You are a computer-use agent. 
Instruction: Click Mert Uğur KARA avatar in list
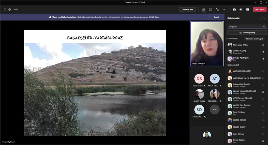[x=230, y=45]
